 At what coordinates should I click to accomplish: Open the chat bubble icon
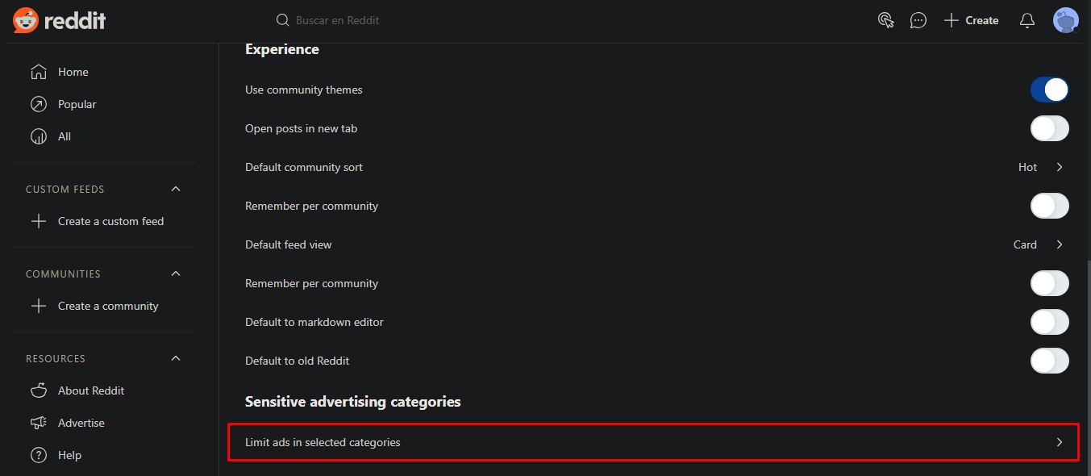click(918, 20)
